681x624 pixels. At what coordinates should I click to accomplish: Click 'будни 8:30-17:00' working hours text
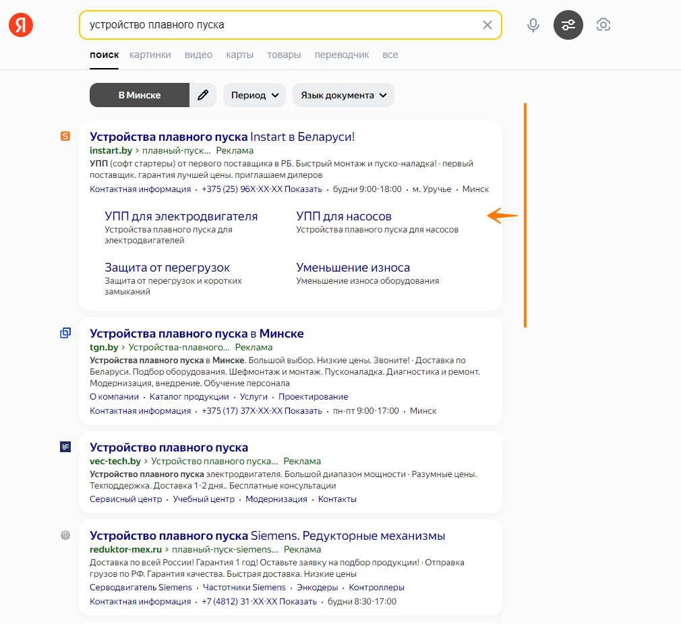pyautogui.click(x=362, y=602)
